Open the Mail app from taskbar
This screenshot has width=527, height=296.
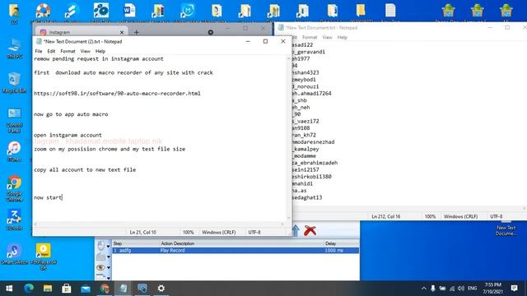pos(86,289)
